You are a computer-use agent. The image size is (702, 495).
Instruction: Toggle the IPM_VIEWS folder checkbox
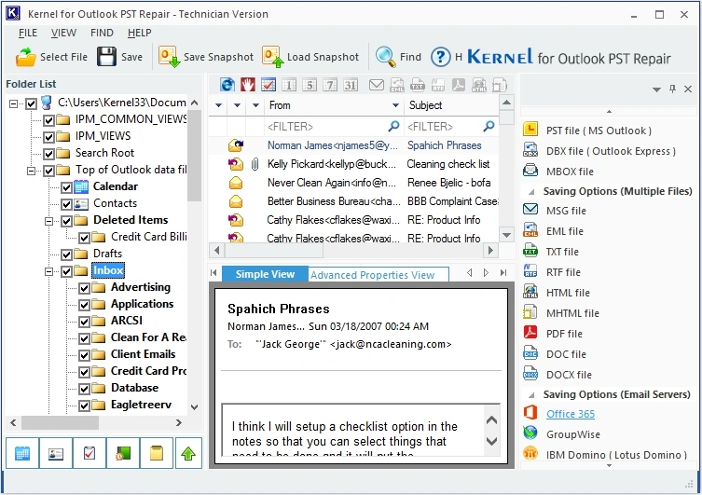tap(48, 136)
